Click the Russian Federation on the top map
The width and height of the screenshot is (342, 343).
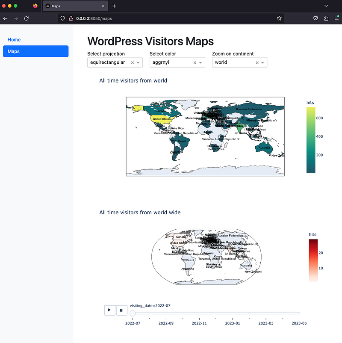(x=249, y=109)
